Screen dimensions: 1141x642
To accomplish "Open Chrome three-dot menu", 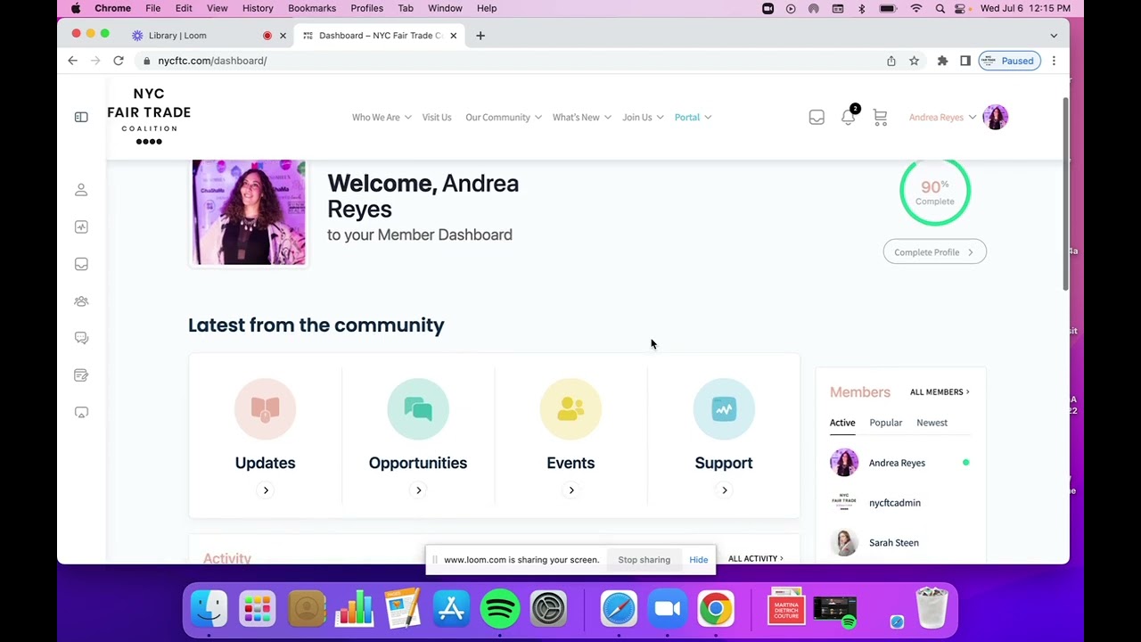I will [x=1054, y=61].
